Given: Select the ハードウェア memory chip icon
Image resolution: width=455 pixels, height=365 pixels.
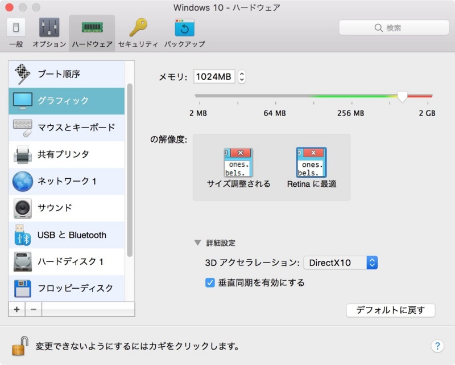Looking at the screenshot, I should coord(92,27).
